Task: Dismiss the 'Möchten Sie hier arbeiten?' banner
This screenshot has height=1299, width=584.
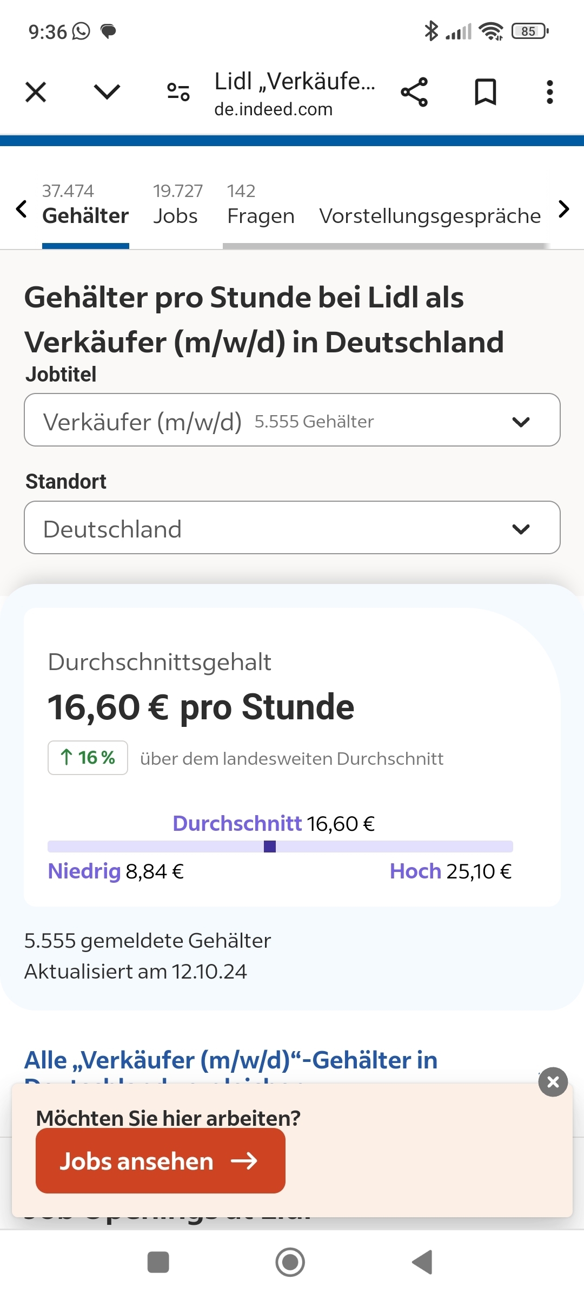Action: click(x=553, y=1082)
